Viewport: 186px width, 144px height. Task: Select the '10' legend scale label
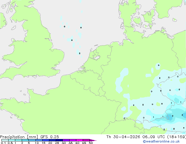tap(37, 143)
